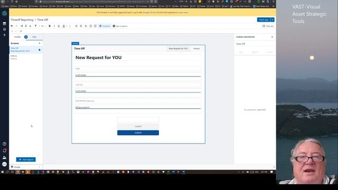
Task: Click the Last Date input field
Action: pyautogui.click(x=138, y=91)
